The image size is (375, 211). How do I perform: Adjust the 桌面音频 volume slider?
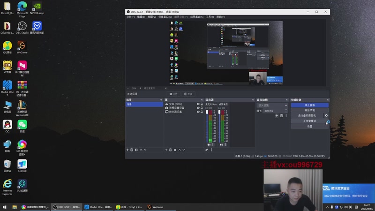tap(219, 126)
